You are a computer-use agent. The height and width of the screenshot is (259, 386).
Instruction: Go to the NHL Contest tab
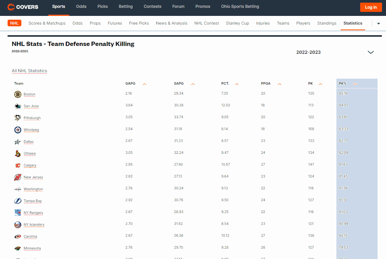206,23
